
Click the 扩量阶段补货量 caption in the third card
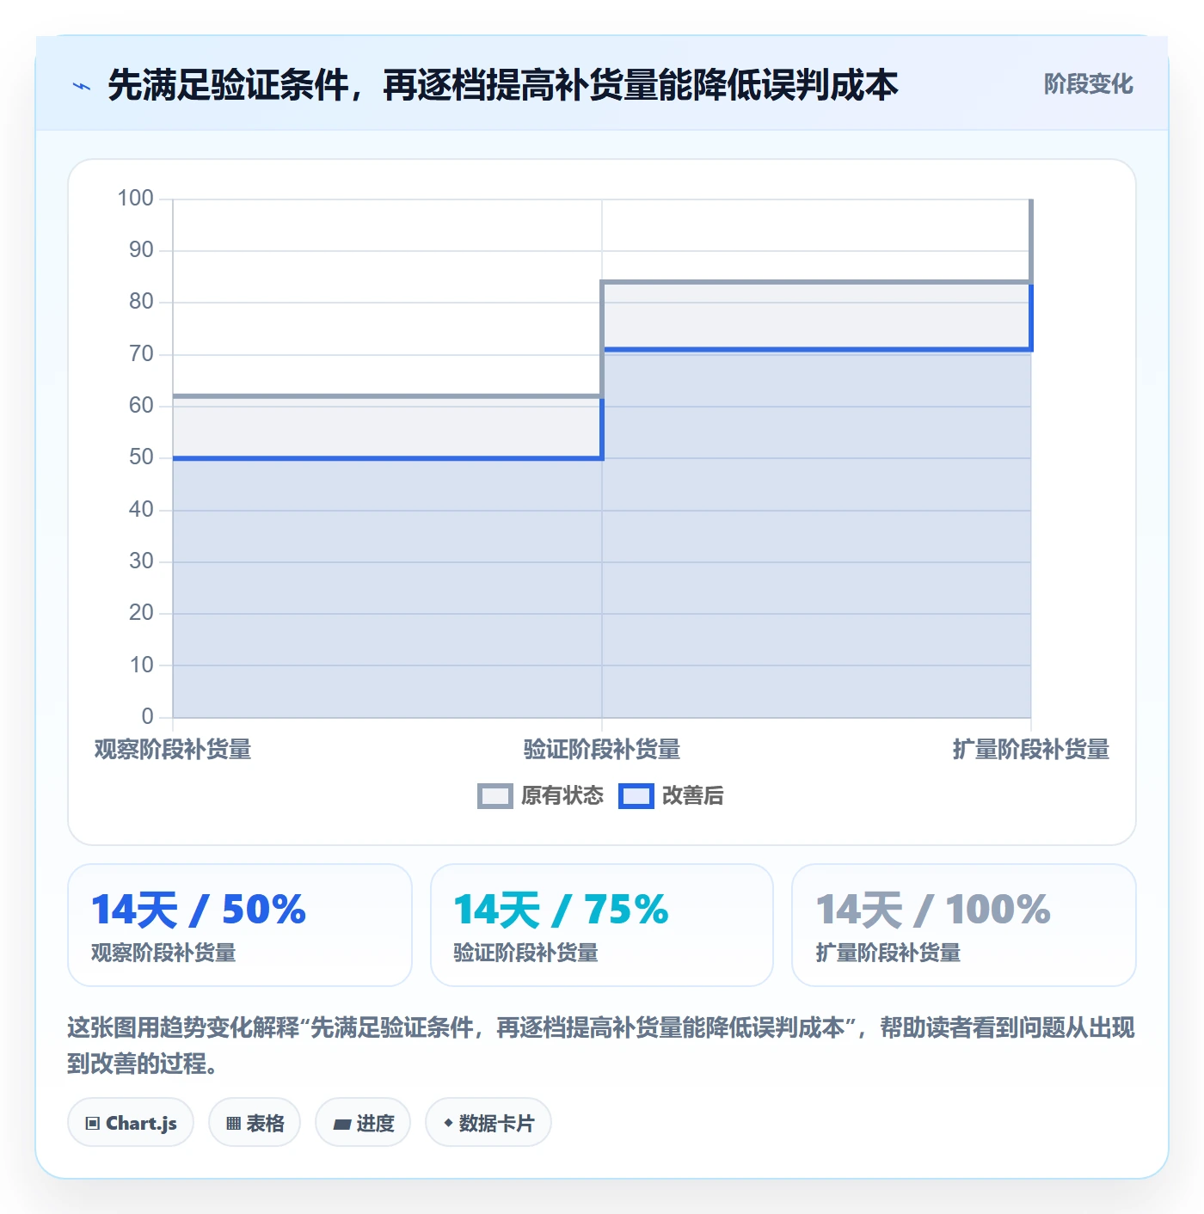click(x=888, y=953)
